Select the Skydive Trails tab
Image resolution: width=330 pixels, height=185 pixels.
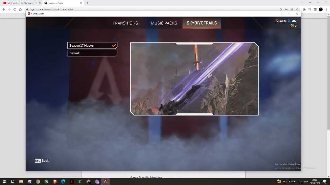202,23
